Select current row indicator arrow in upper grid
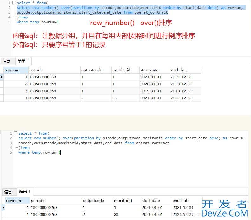 (x=2, y=77)
